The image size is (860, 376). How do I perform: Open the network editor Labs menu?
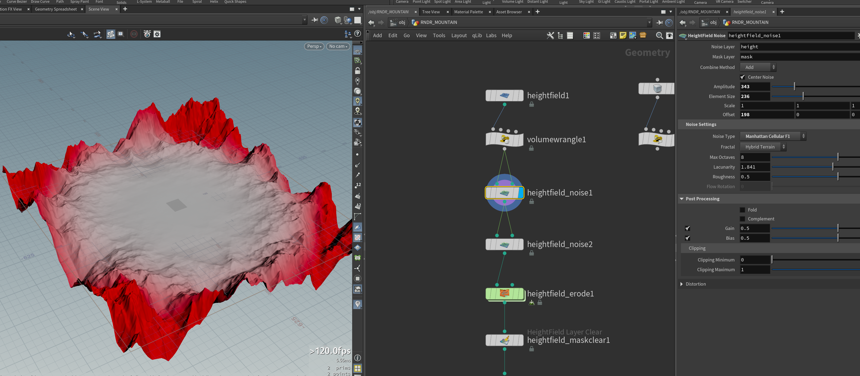pos(491,35)
